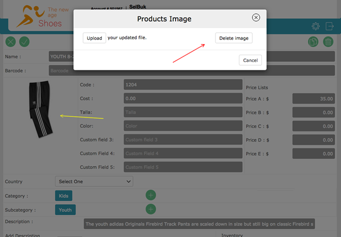The height and width of the screenshot is (237, 341).
Task: Open the settings gear icon
Action: (x=315, y=26)
